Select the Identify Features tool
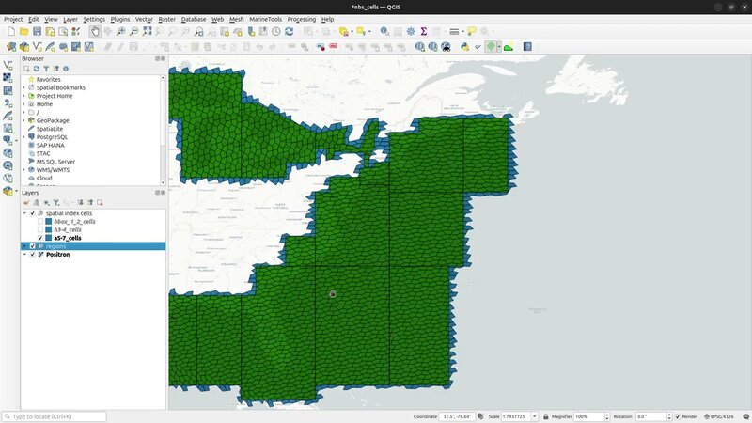 384,32
